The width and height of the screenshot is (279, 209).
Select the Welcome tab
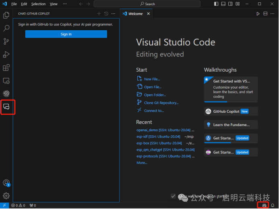click(135, 14)
